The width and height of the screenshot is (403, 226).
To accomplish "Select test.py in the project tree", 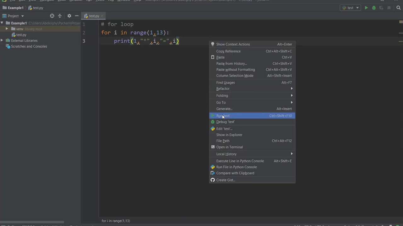I will point(21,35).
